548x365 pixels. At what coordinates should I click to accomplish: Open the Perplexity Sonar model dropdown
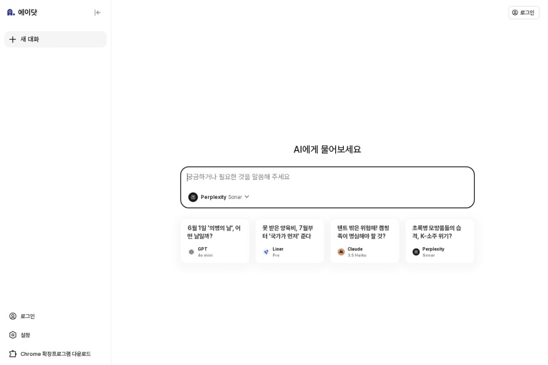(x=219, y=197)
